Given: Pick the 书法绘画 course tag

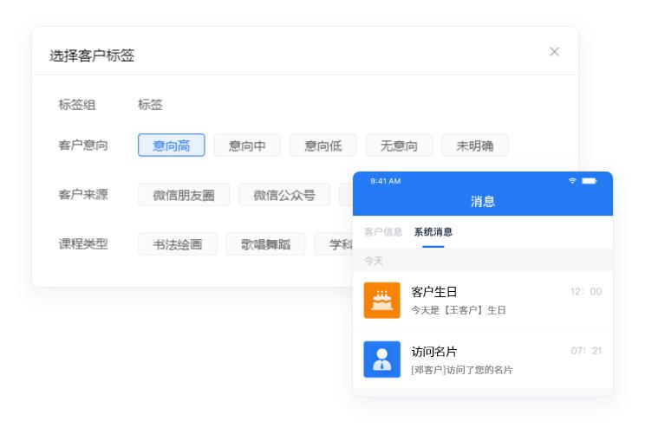Looking at the screenshot, I should pyautogui.click(x=178, y=244).
